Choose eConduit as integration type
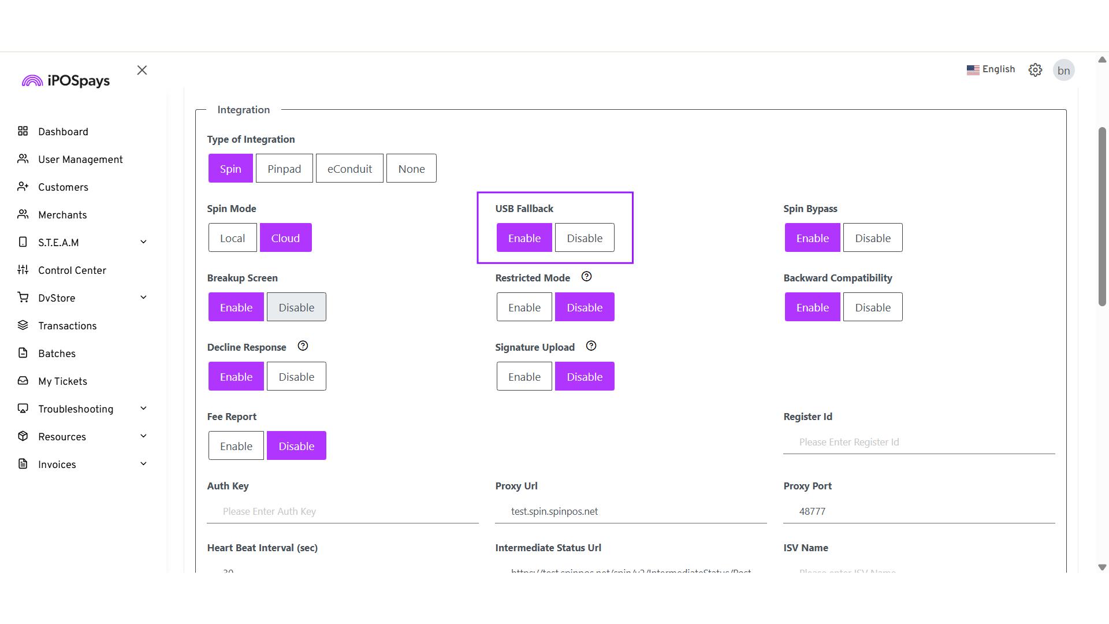1109x624 pixels. 349,169
